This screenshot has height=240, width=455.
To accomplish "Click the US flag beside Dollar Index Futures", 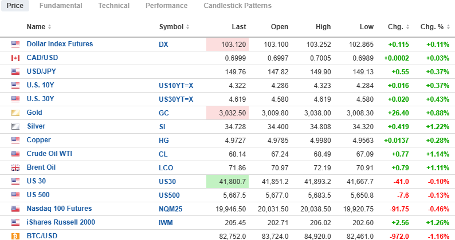I will [x=15, y=45].
